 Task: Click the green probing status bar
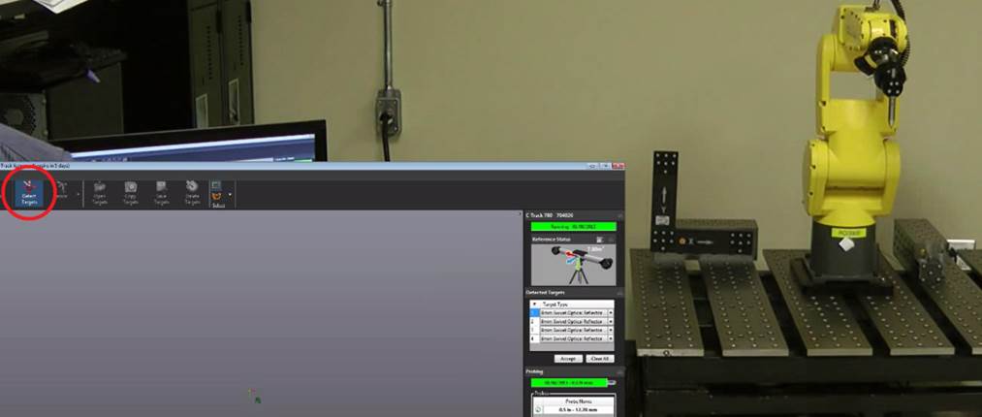pos(569,382)
